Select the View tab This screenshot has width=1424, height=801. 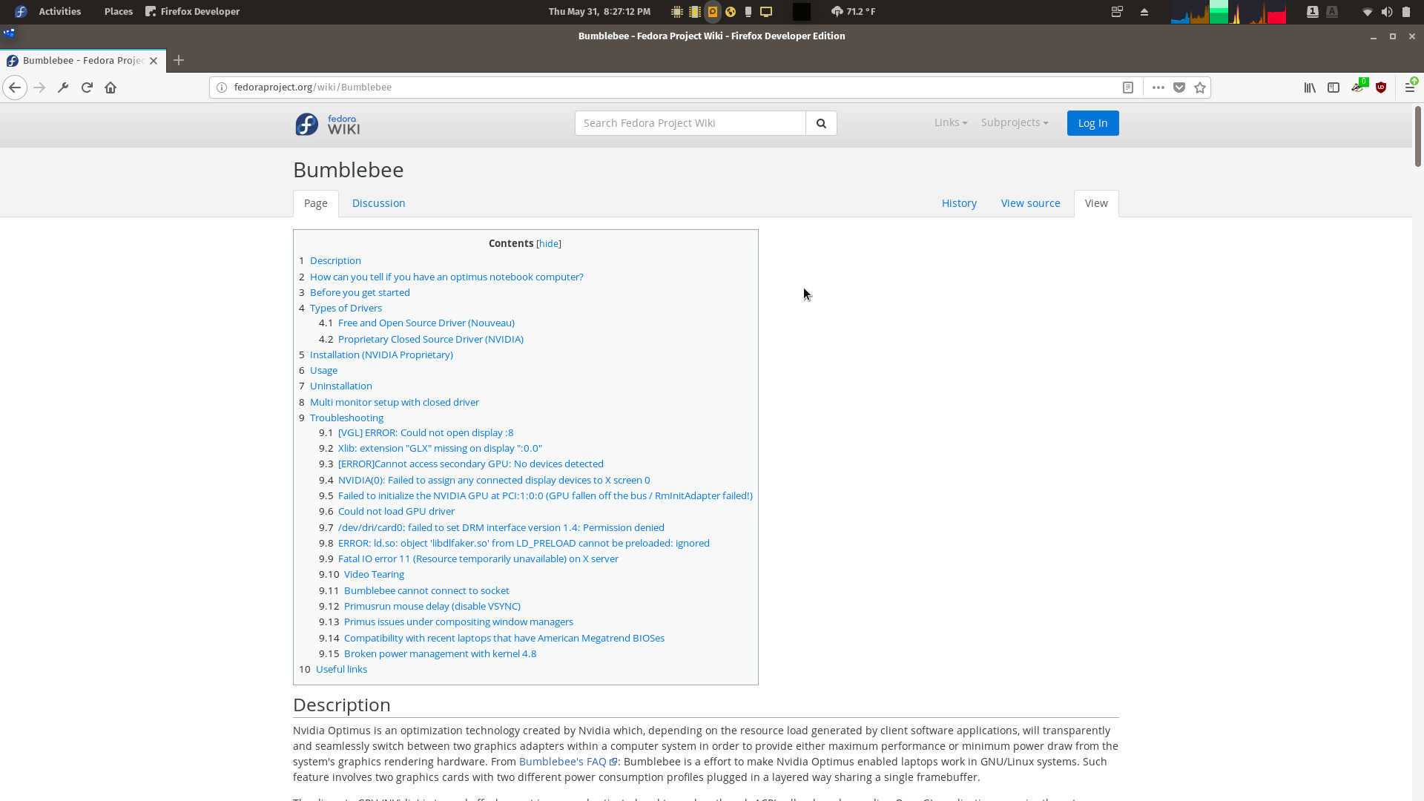1096,203
